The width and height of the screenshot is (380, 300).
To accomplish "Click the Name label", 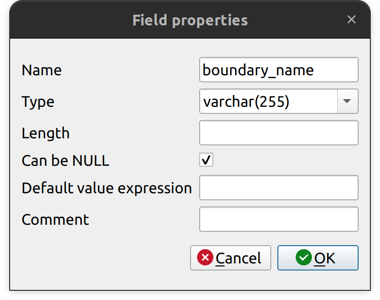I will pos(42,70).
